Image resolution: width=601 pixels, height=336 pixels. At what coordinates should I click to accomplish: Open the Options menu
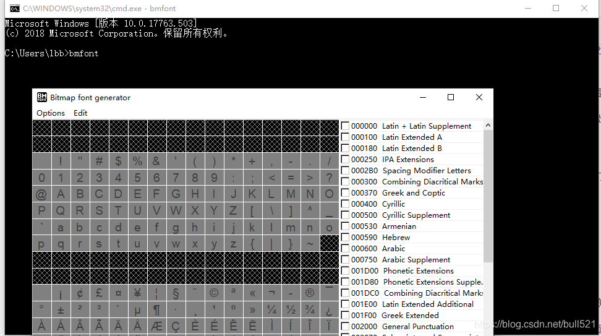click(x=51, y=113)
